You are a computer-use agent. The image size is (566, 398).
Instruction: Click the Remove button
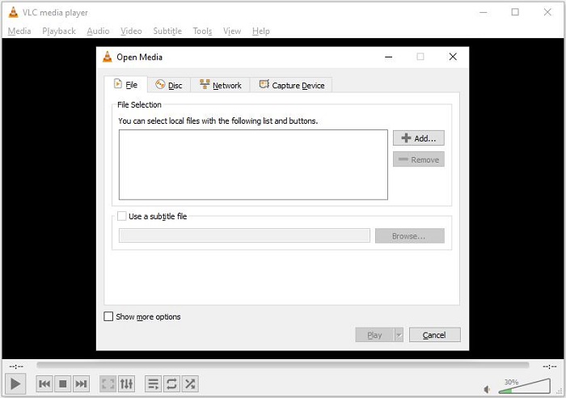tap(418, 159)
